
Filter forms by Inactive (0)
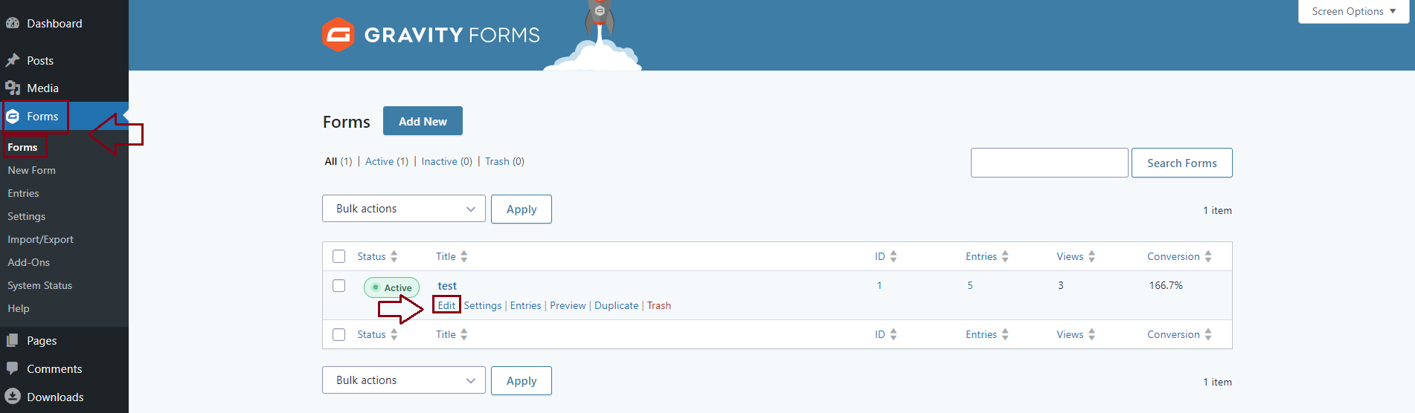(x=446, y=161)
